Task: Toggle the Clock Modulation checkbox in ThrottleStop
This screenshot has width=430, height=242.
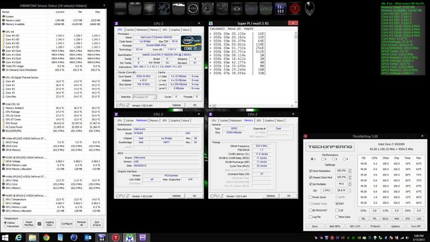Action: click(310, 171)
